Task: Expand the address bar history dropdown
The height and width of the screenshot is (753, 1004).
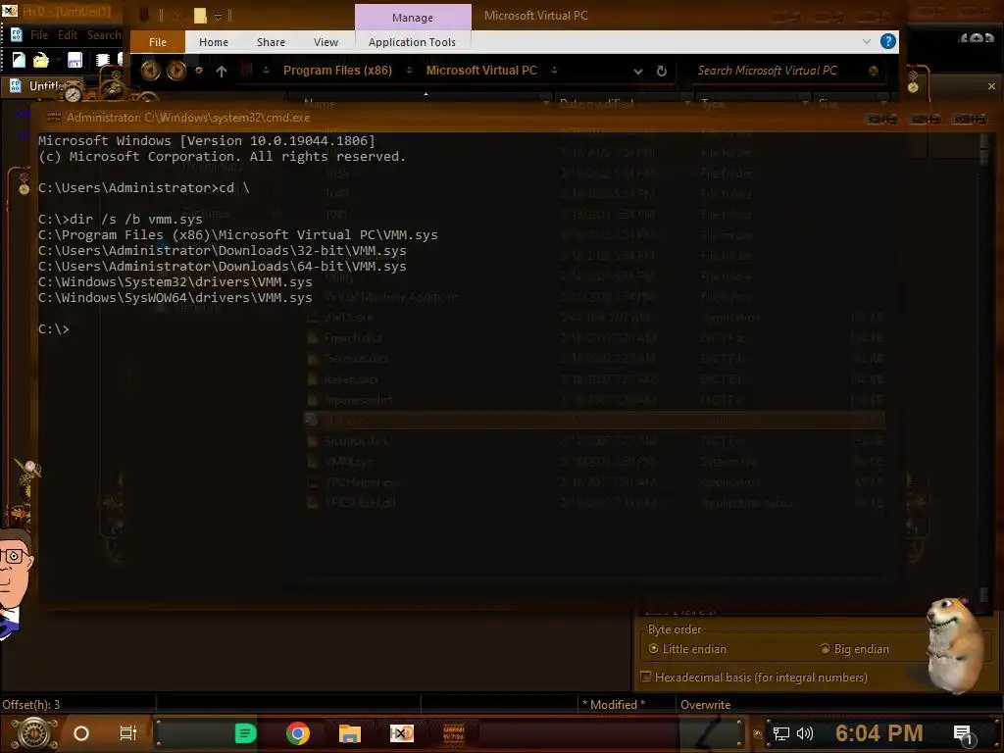Action: point(637,72)
